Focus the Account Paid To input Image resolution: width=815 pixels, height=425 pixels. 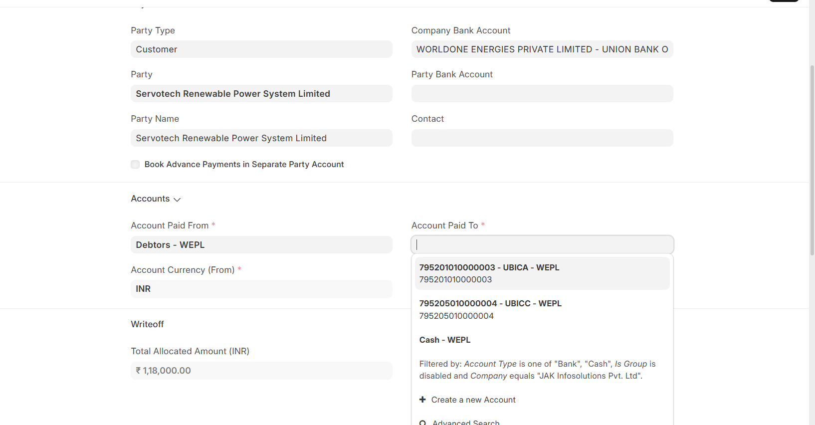pos(542,244)
